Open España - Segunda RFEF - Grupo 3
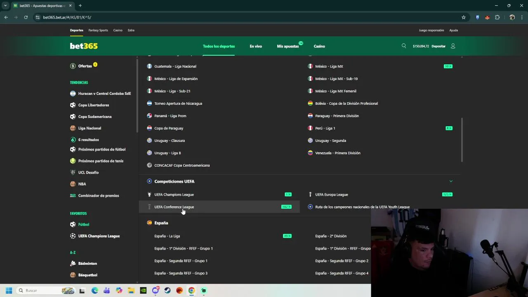 pyautogui.click(x=181, y=273)
